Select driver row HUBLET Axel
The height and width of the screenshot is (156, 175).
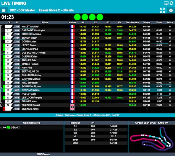[87, 94]
